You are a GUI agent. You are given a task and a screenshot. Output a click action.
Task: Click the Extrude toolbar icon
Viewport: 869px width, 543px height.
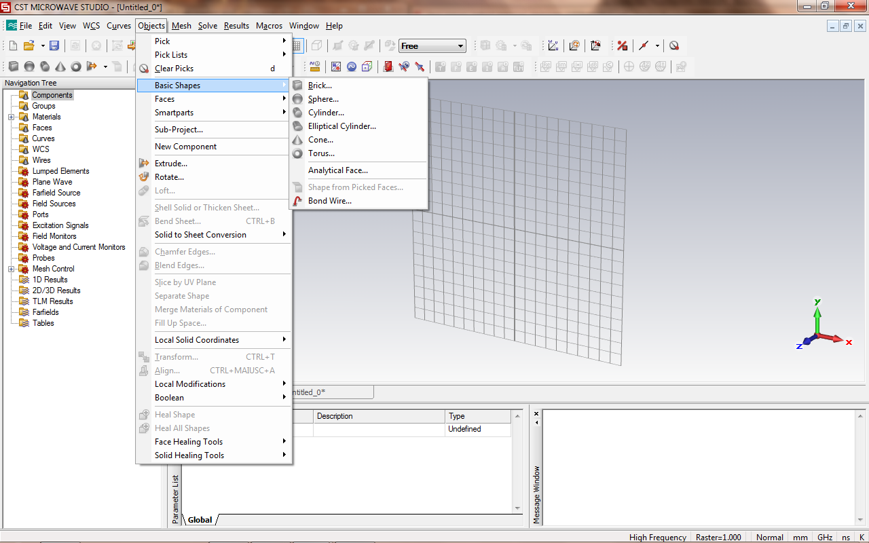click(x=92, y=66)
